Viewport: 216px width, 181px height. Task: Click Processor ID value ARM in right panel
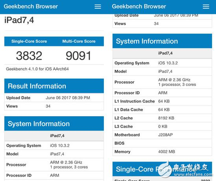click(163, 93)
